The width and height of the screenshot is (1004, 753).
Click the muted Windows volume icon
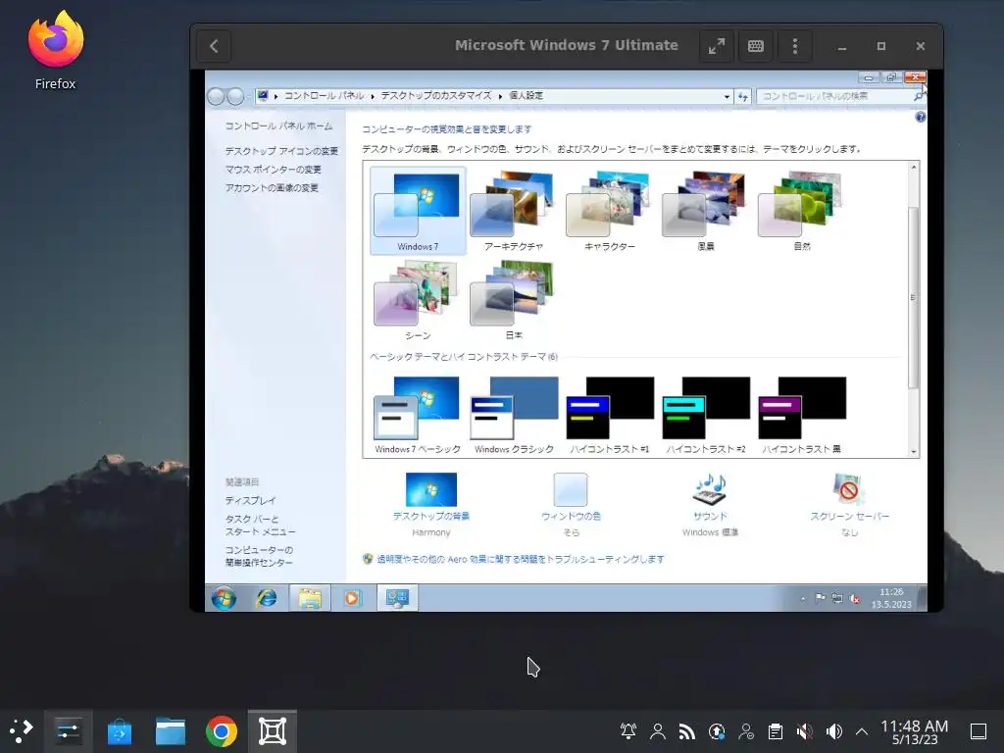pos(854,599)
